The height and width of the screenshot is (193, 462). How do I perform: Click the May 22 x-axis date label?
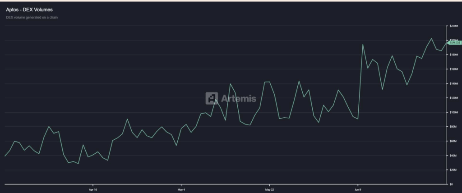click(x=269, y=189)
